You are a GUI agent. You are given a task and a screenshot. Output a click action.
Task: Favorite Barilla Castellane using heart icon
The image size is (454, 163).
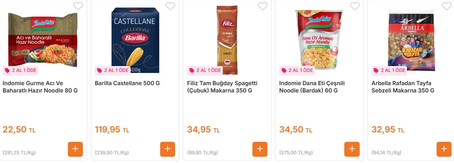170,6
